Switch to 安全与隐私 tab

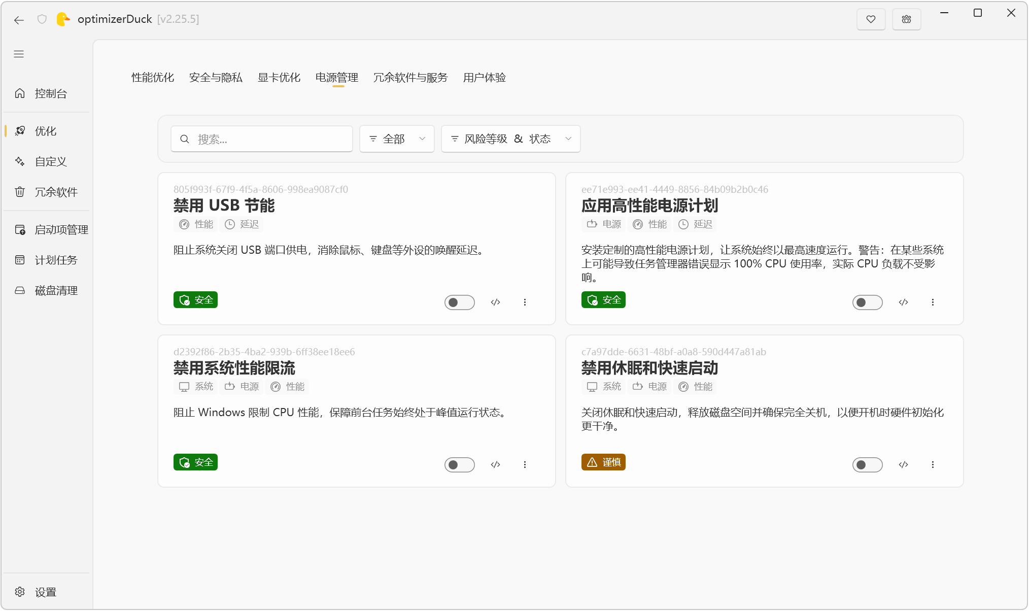pyautogui.click(x=216, y=78)
